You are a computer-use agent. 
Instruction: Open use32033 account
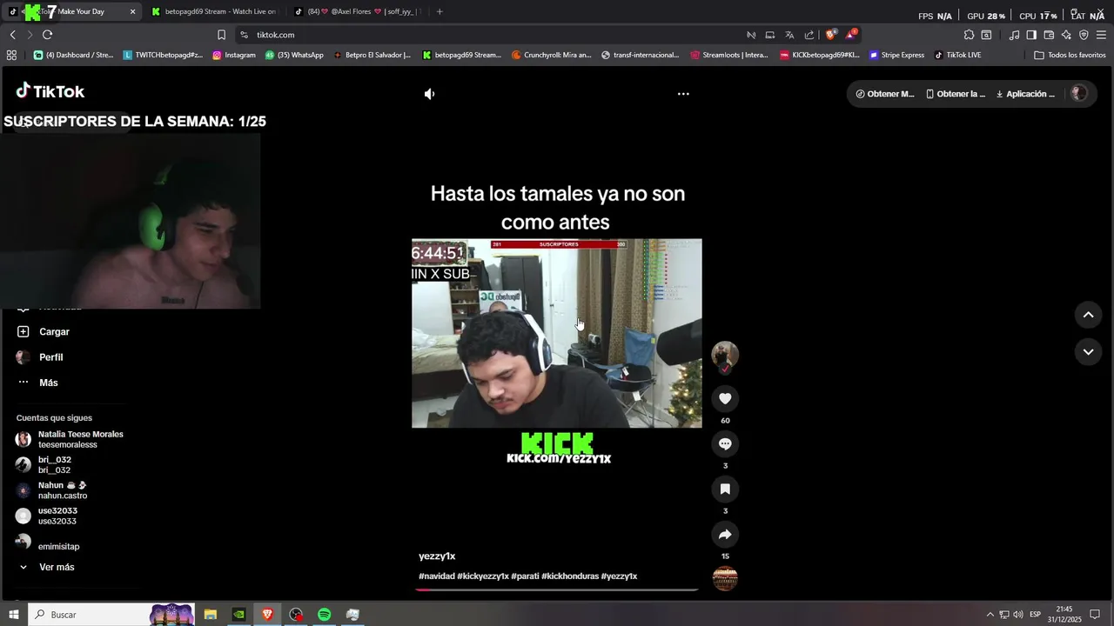[x=47, y=516]
